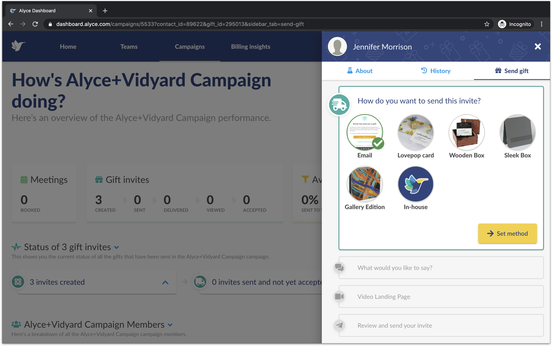The width and height of the screenshot is (552, 346).
Task: Click Jennifer Morrison's avatar
Action: [337, 46]
